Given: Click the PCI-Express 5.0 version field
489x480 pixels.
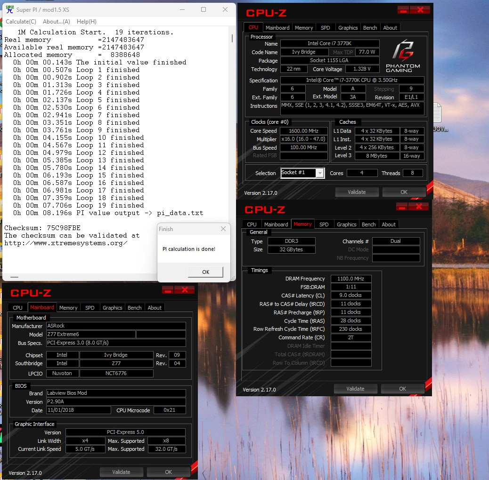Looking at the screenshot, I should point(125,432).
